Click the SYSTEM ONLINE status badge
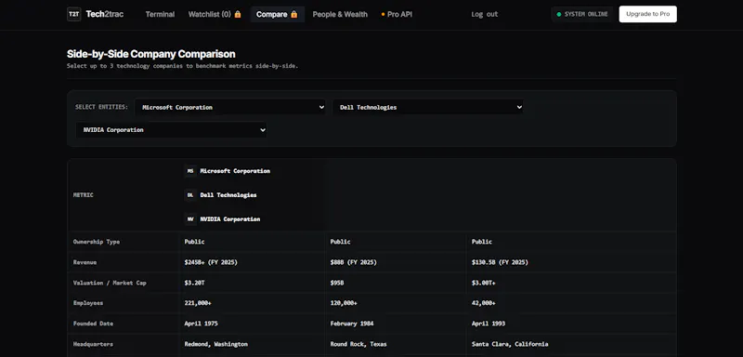Screen dimensions: 743x357 pyautogui.click(x=582, y=14)
